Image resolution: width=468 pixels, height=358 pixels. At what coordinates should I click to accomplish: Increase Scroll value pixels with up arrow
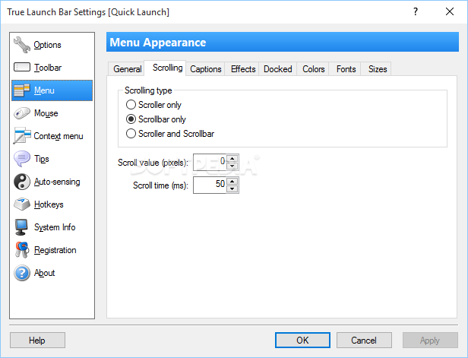232,159
